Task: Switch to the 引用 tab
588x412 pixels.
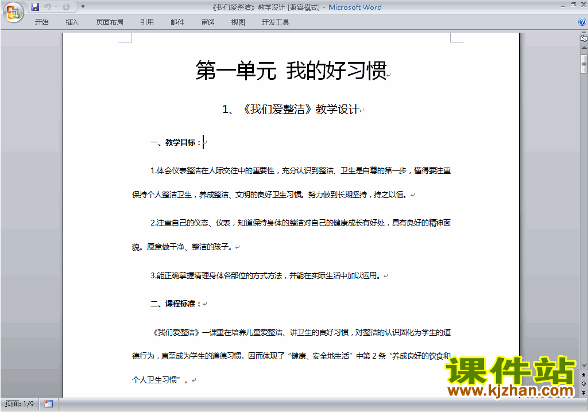Action: tap(146, 22)
